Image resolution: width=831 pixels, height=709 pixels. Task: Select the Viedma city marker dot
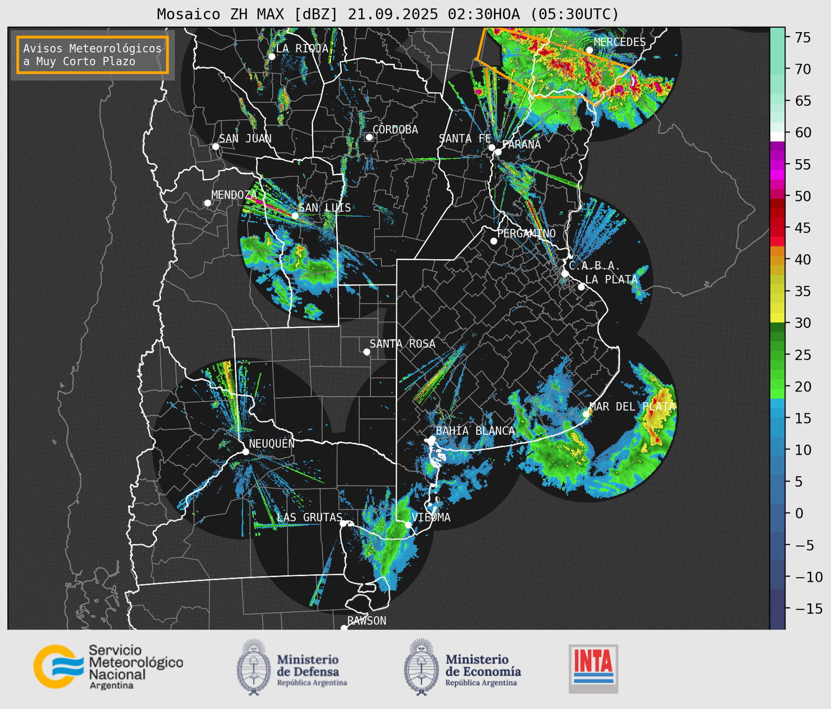pos(408,525)
